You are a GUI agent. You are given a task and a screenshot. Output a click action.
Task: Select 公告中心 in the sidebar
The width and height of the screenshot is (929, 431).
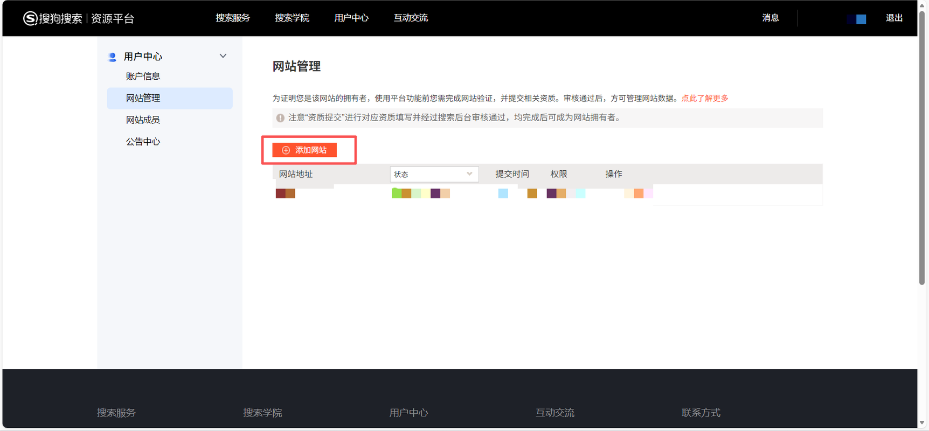pos(143,142)
